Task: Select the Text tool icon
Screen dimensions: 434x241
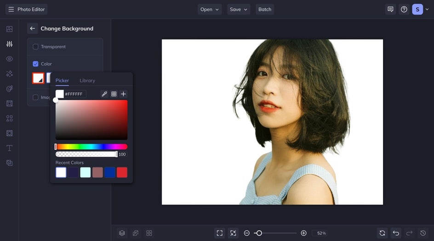Action: pyautogui.click(x=9, y=148)
